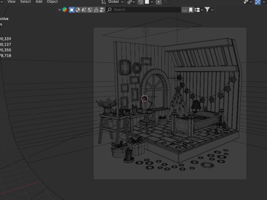This screenshot has height=200, width=267.
Task: Click the transform orientation axes icon
Action: tap(103, 2)
